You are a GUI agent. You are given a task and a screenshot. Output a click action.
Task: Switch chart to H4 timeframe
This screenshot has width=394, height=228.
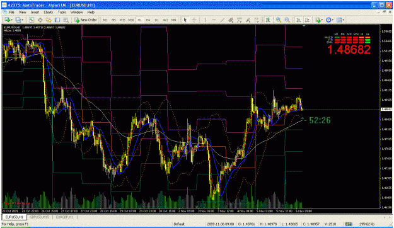click(148, 20)
